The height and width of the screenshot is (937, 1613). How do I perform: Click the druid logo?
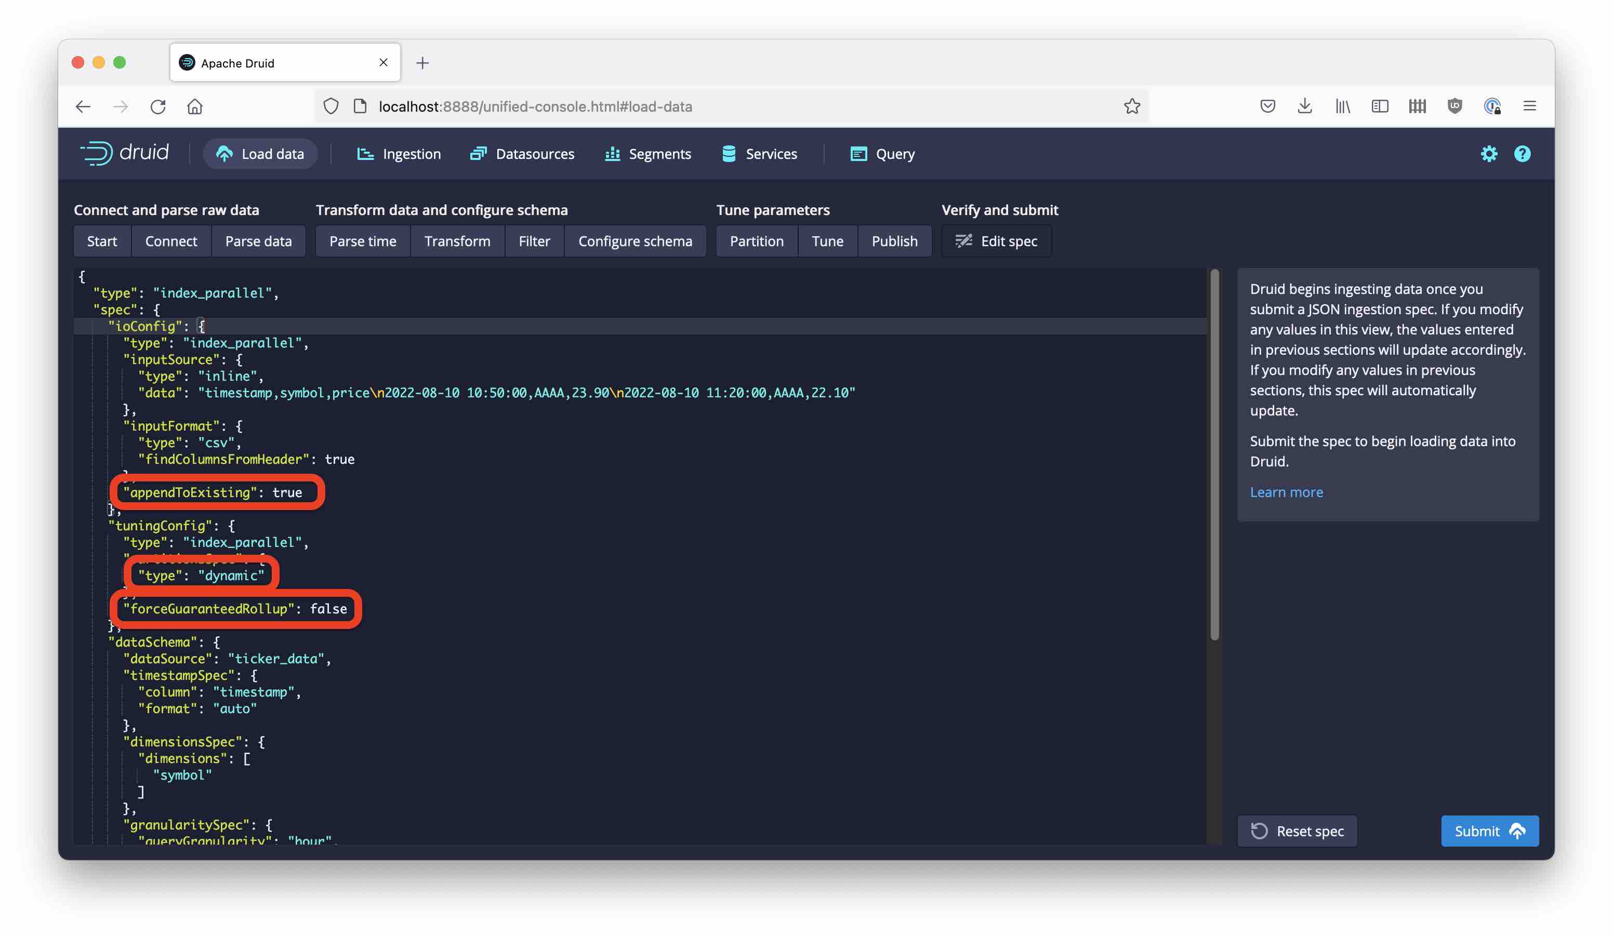125,154
